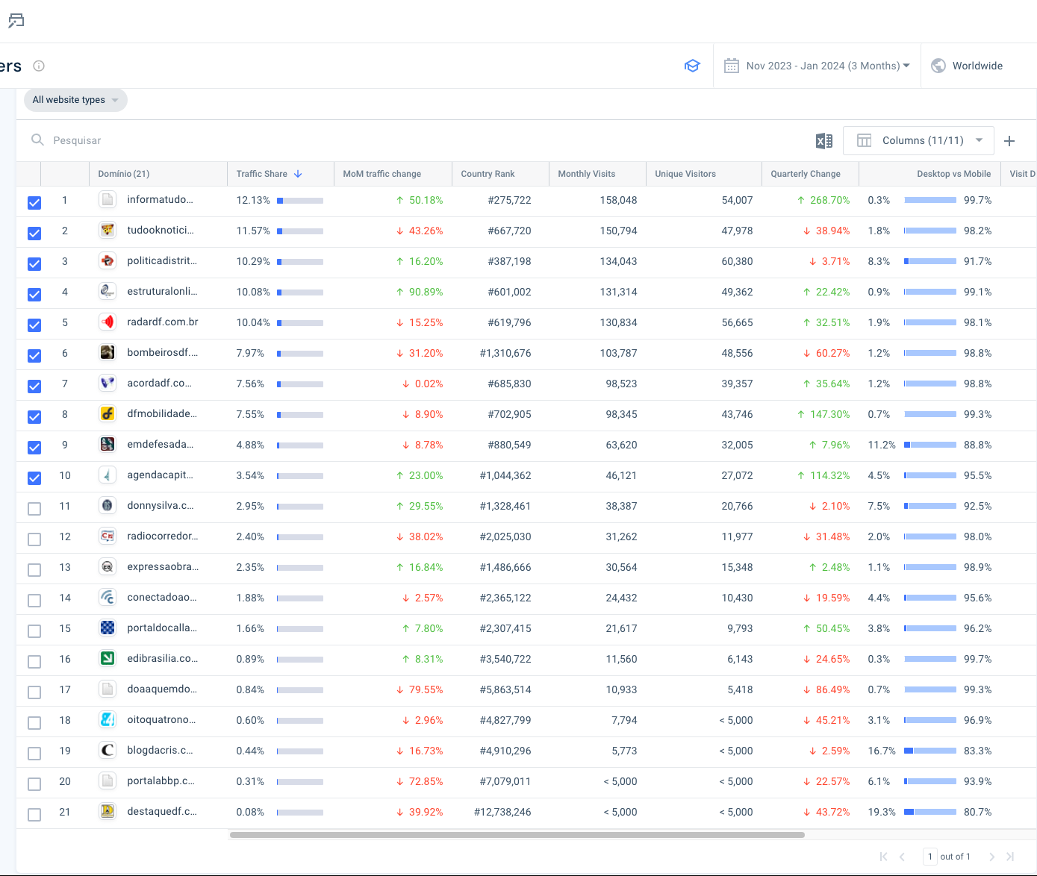Open the Nov 2023 - Jan 2024 date picker
Viewport: 1037px width, 876px height.
point(817,66)
